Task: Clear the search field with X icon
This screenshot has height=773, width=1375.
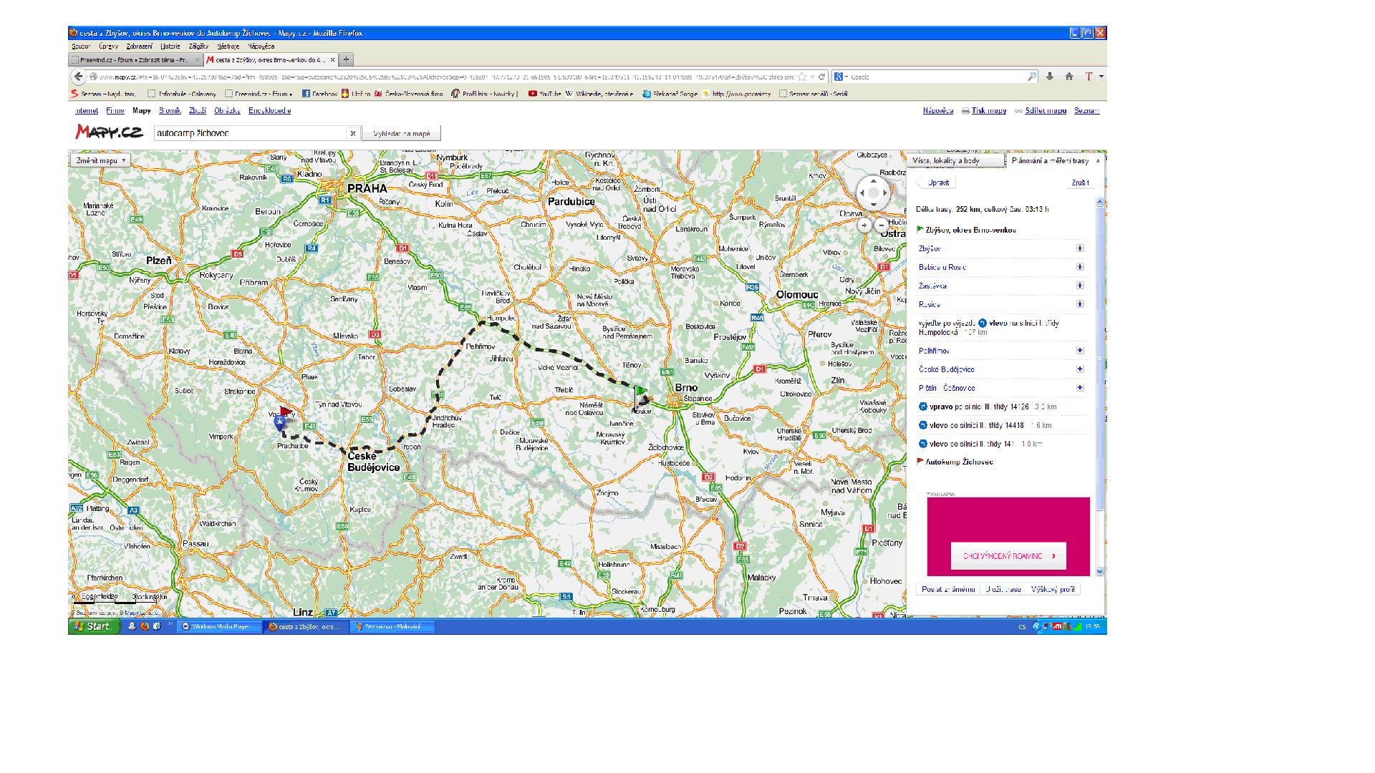Action: tap(352, 133)
